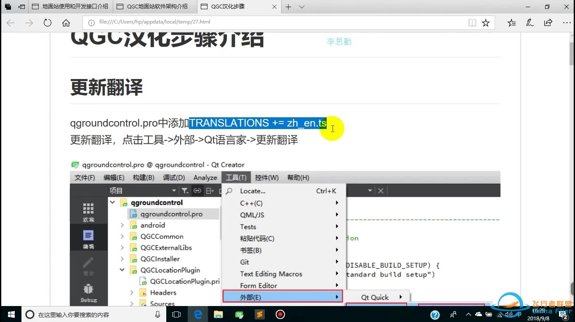
Task: Switch to 地面站使用和开发接口介绍 tab
Action: click(70, 7)
